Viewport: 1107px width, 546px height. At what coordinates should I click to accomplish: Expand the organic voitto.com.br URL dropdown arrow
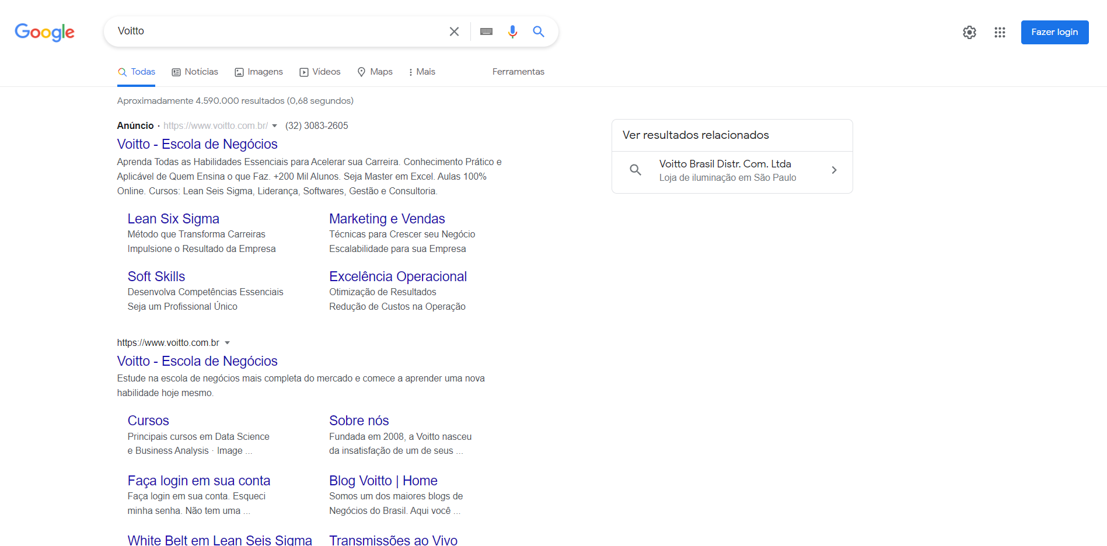click(228, 343)
